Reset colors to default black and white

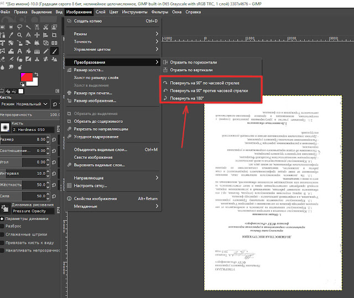coord(22,84)
